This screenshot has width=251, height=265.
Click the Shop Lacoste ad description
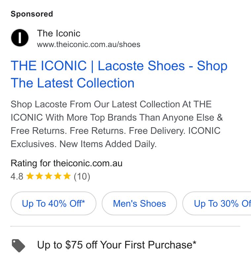coord(117,124)
